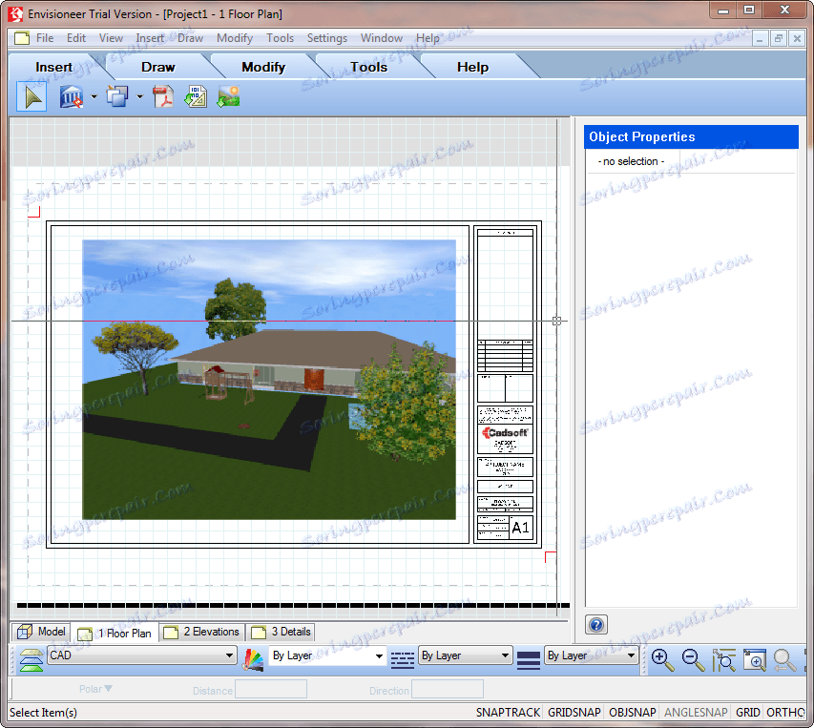Switch to the Help ribbon tab
Screen dimensions: 814x728
pos(472,67)
